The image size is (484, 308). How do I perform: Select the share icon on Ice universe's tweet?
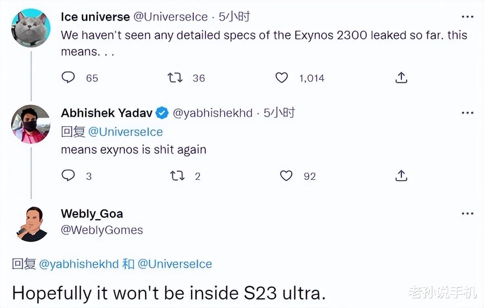[401, 77]
